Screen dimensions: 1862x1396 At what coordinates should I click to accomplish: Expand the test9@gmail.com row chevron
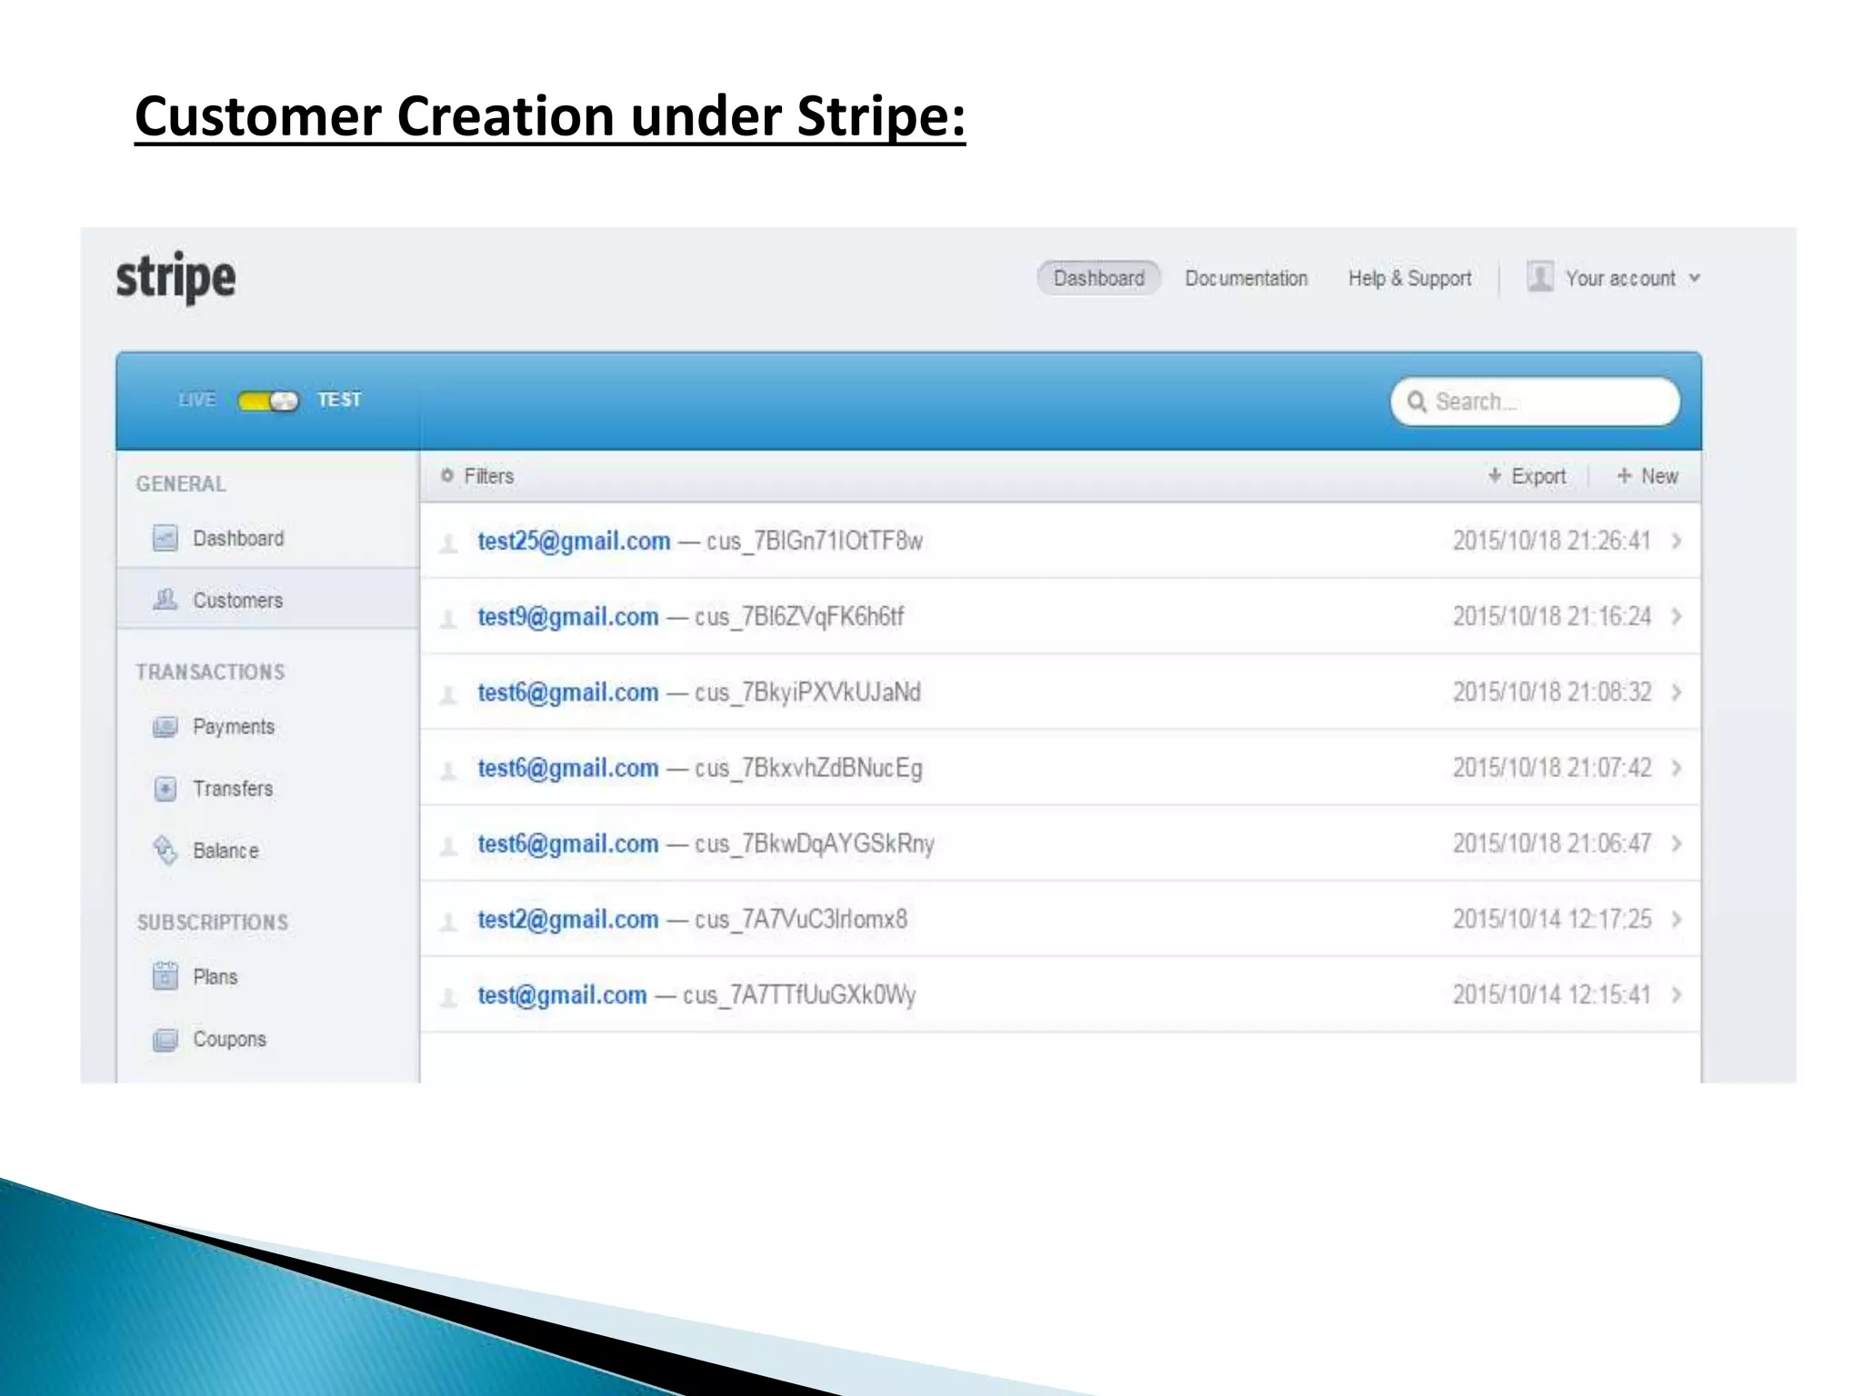[x=1677, y=616]
